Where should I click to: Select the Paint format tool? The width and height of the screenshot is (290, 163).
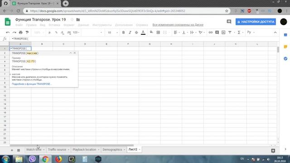pos(27,32)
